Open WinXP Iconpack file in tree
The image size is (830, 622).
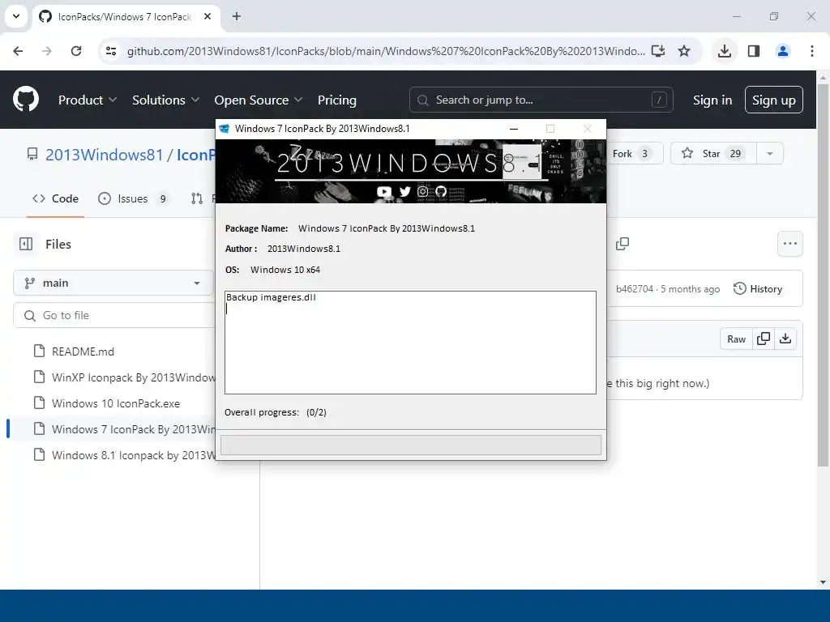(133, 377)
